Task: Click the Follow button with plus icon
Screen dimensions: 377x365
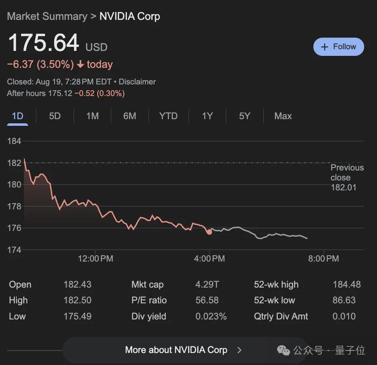Action: [x=339, y=47]
